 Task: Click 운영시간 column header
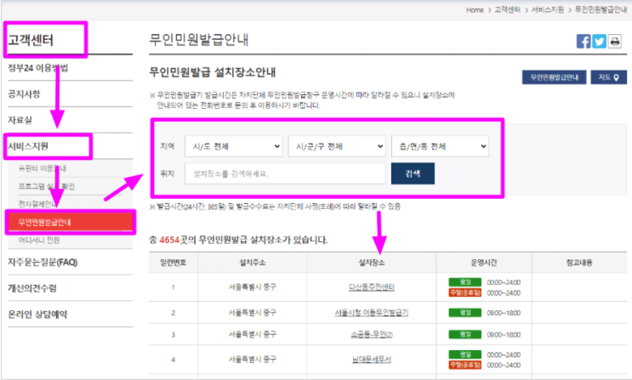click(484, 263)
